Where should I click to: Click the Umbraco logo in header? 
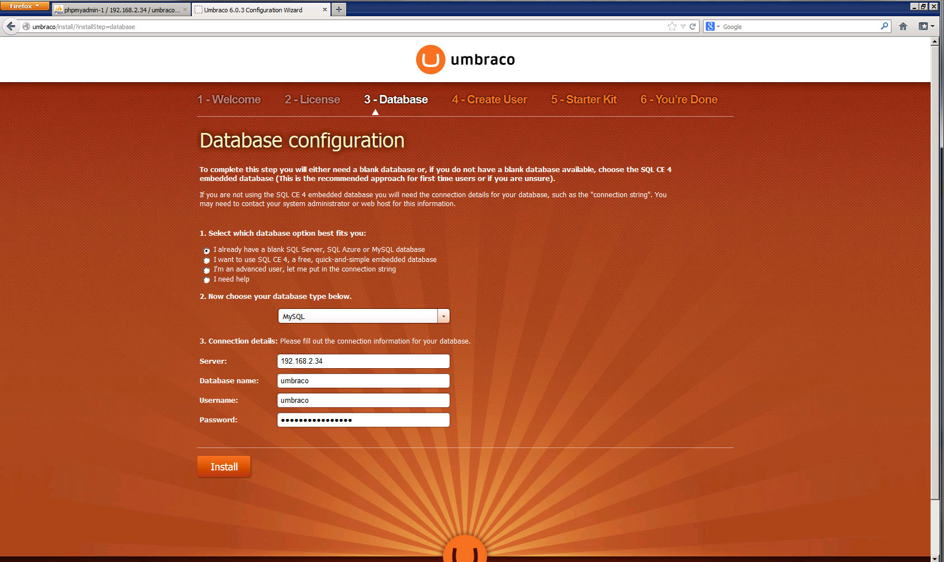[465, 59]
